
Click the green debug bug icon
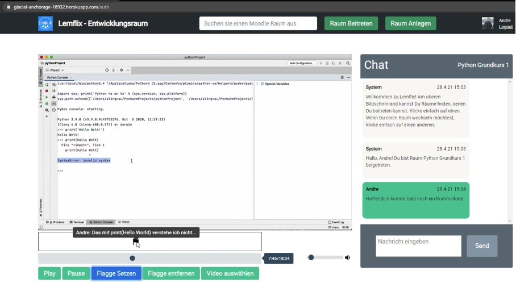click(47, 103)
